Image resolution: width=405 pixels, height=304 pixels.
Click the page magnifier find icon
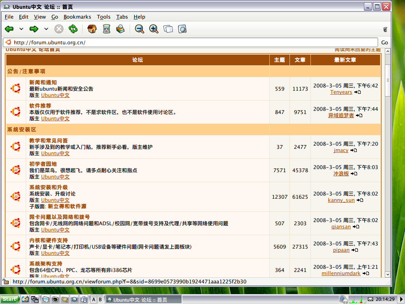[x=182, y=29]
